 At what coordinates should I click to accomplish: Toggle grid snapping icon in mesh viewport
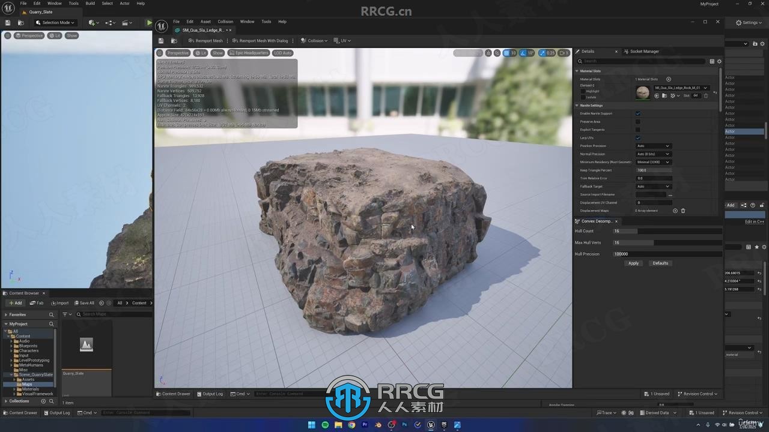(506, 53)
